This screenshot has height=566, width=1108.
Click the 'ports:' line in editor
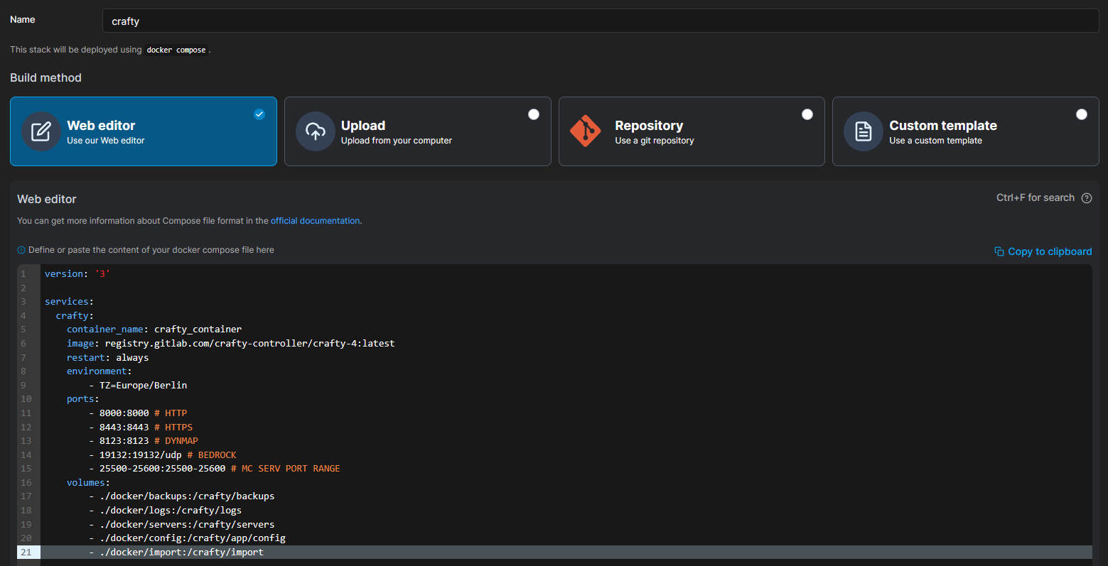[x=83, y=398]
